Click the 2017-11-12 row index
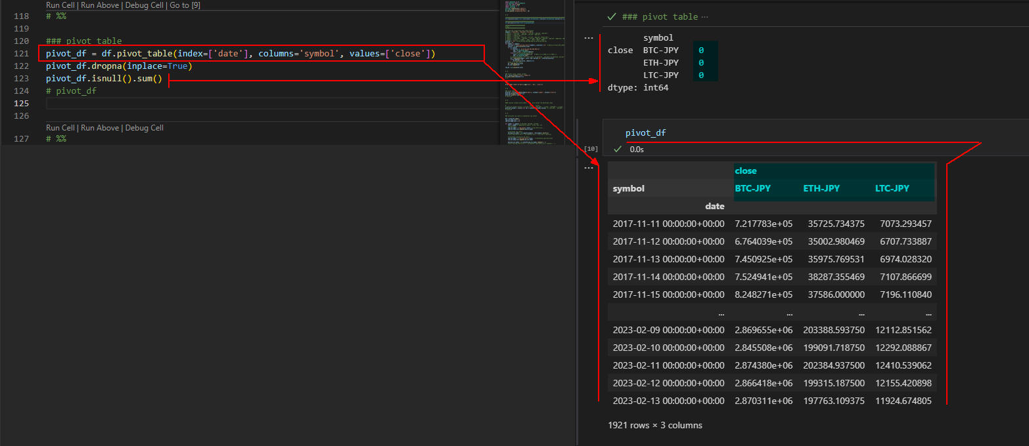1029x446 pixels. point(669,241)
